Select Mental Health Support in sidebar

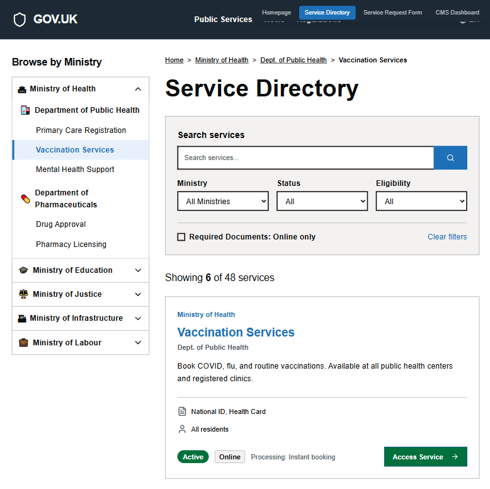75,170
